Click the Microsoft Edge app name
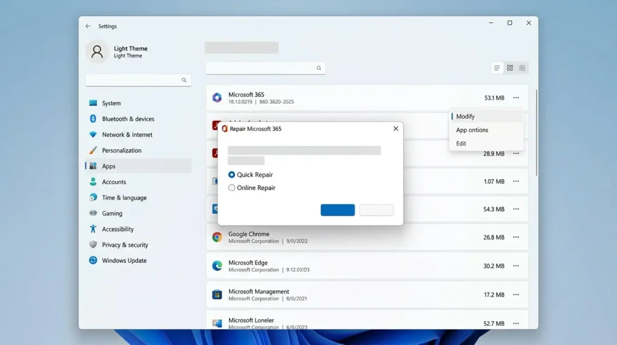This screenshot has width=617, height=345. pos(248,263)
